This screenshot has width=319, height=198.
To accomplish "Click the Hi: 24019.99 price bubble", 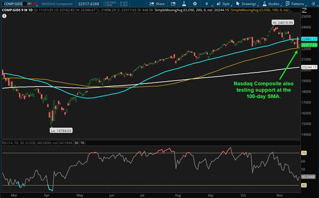I will pyautogui.click(x=283, y=22).
